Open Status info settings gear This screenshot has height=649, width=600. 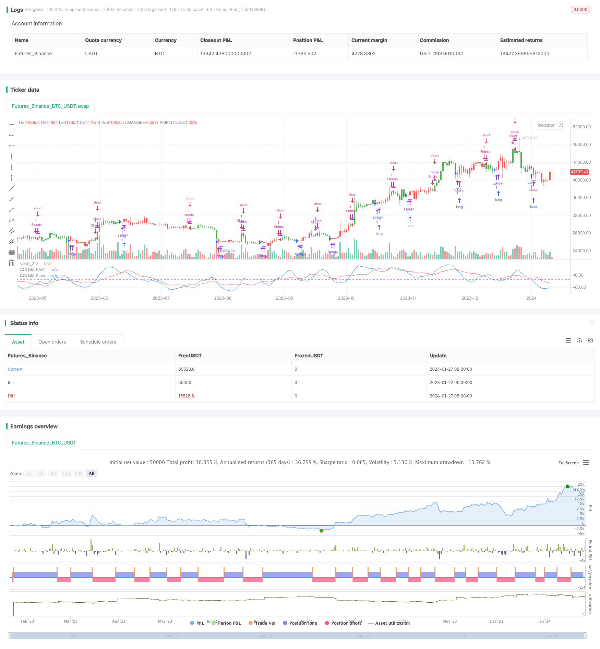(x=590, y=340)
